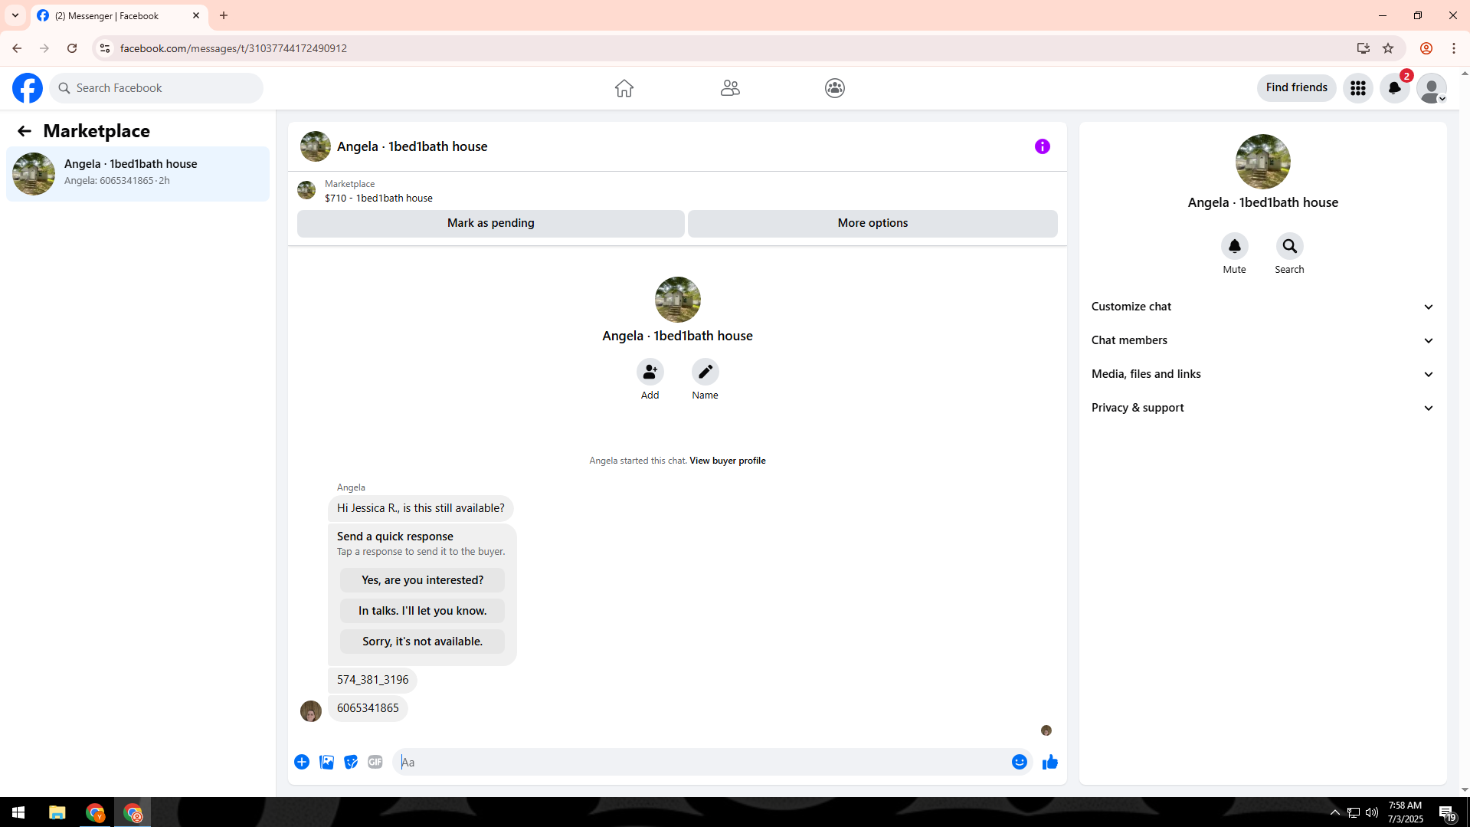Image resolution: width=1470 pixels, height=827 pixels.
Task: Click the back arrow next to Marketplace
Action: point(25,131)
